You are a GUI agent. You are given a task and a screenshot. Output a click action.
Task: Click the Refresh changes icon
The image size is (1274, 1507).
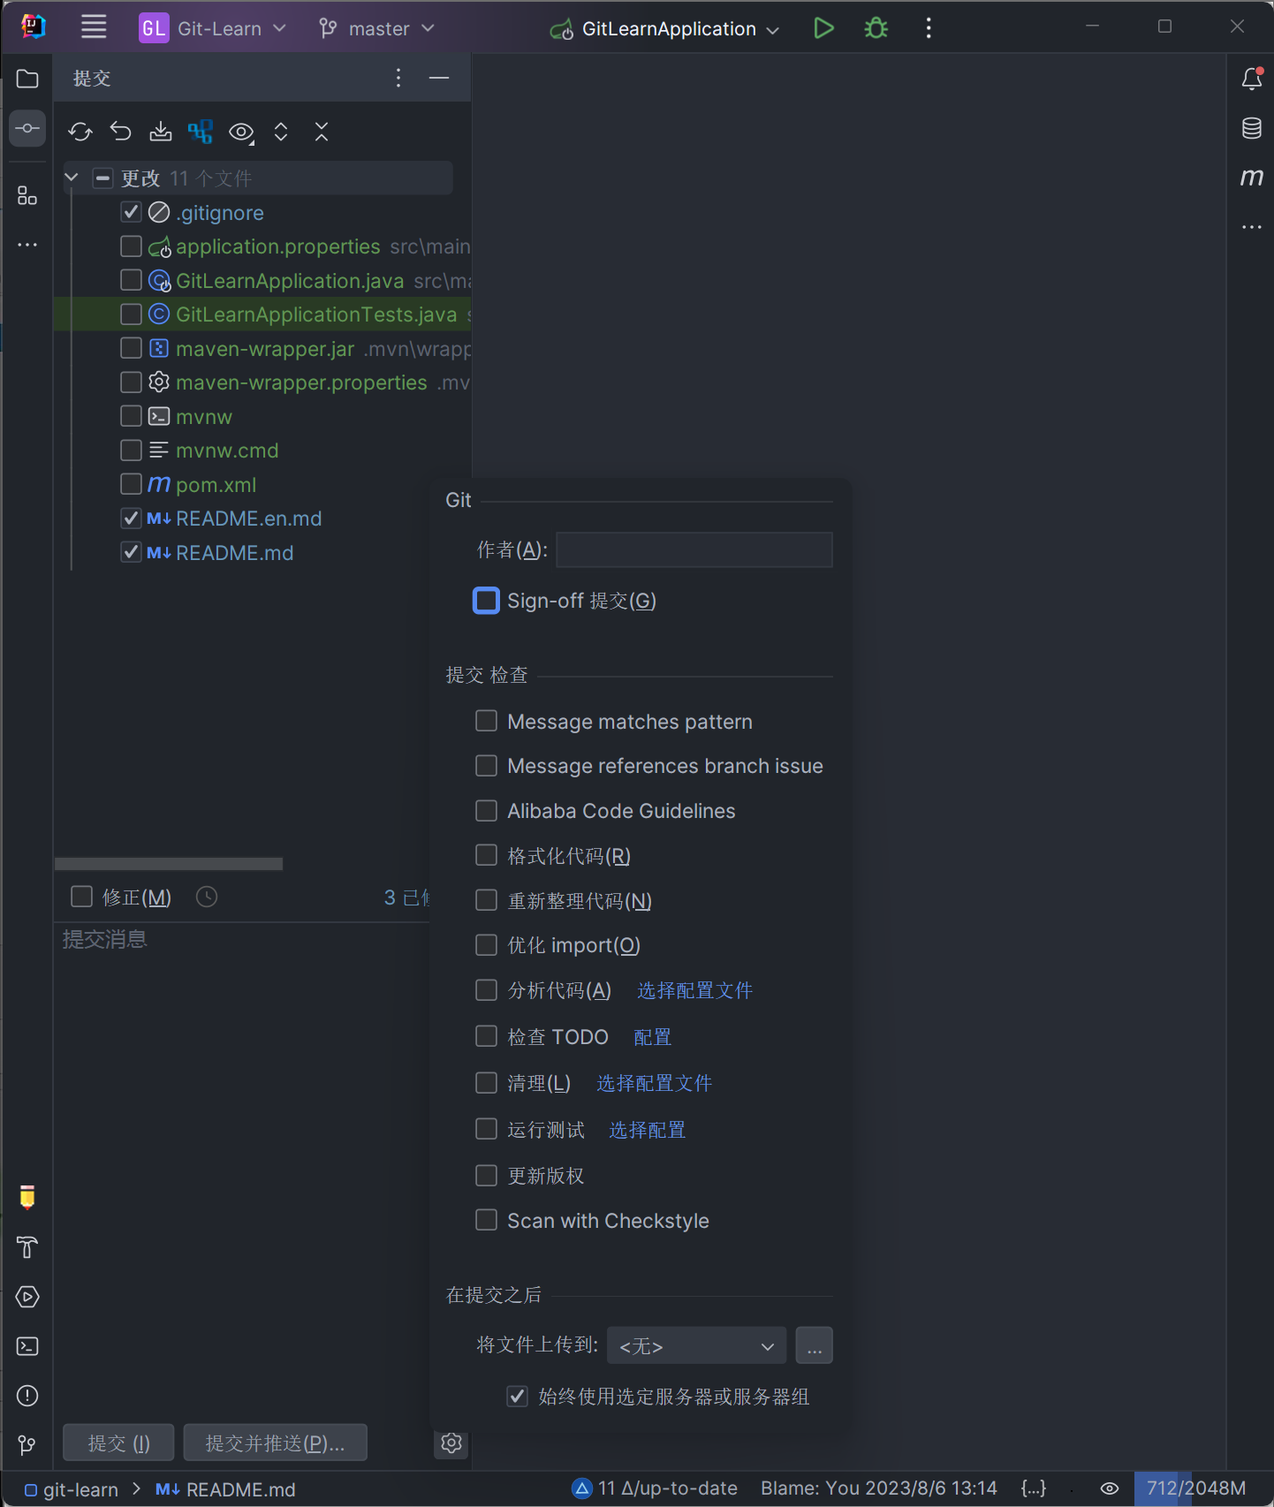click(x=80, y=133)
